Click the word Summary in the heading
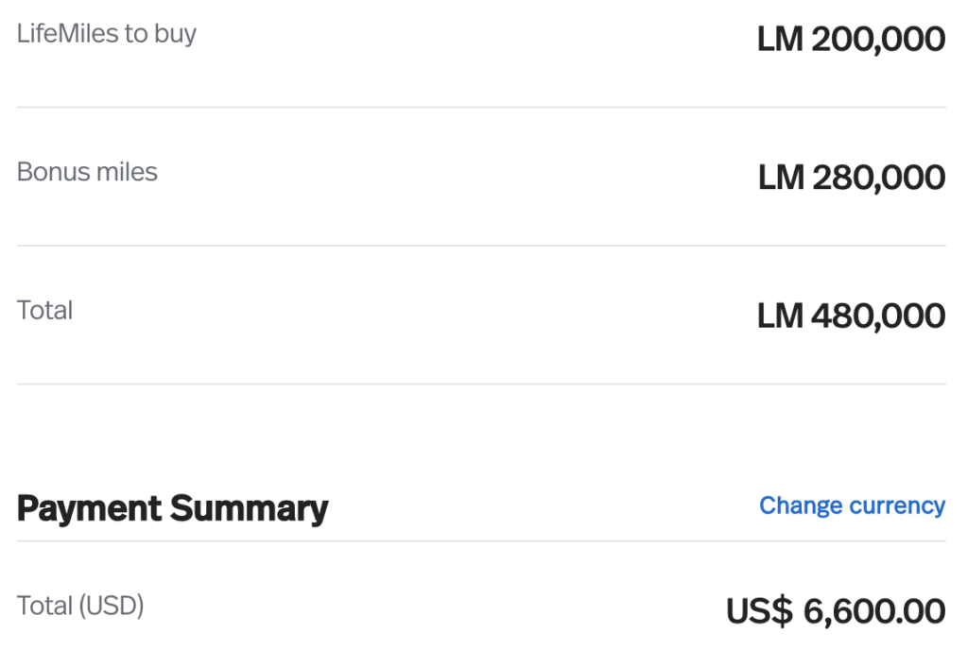The height and width of the screenshot is (650, 968). point(249,509)
